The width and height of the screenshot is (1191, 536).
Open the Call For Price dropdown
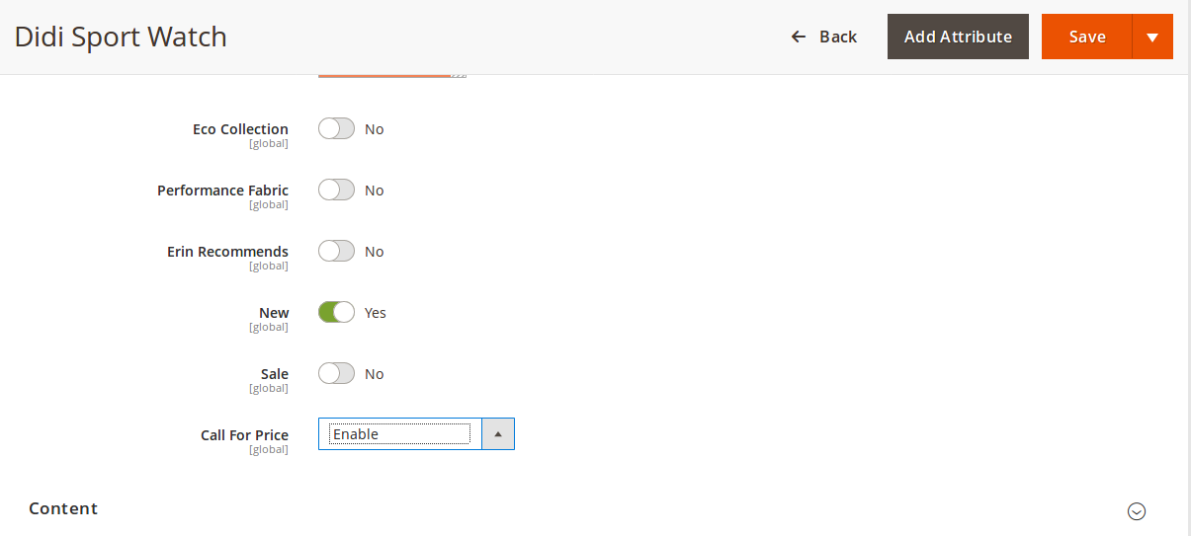click(x=399, y=434)
